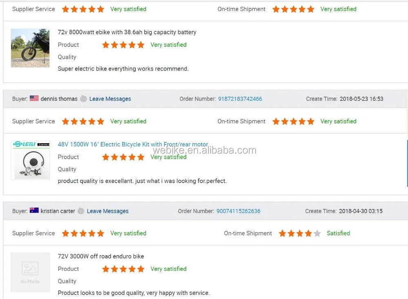This screenshot has height=299, width=408.
Task: Click the message icon after dennis thomas
Action: 83,99
